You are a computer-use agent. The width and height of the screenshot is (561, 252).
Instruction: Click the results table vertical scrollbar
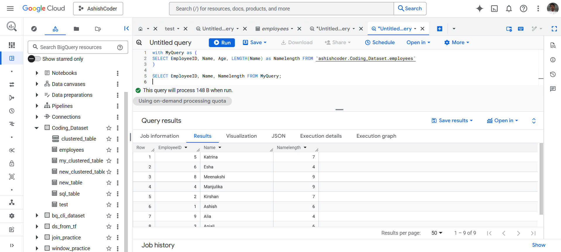coord(541,179)
